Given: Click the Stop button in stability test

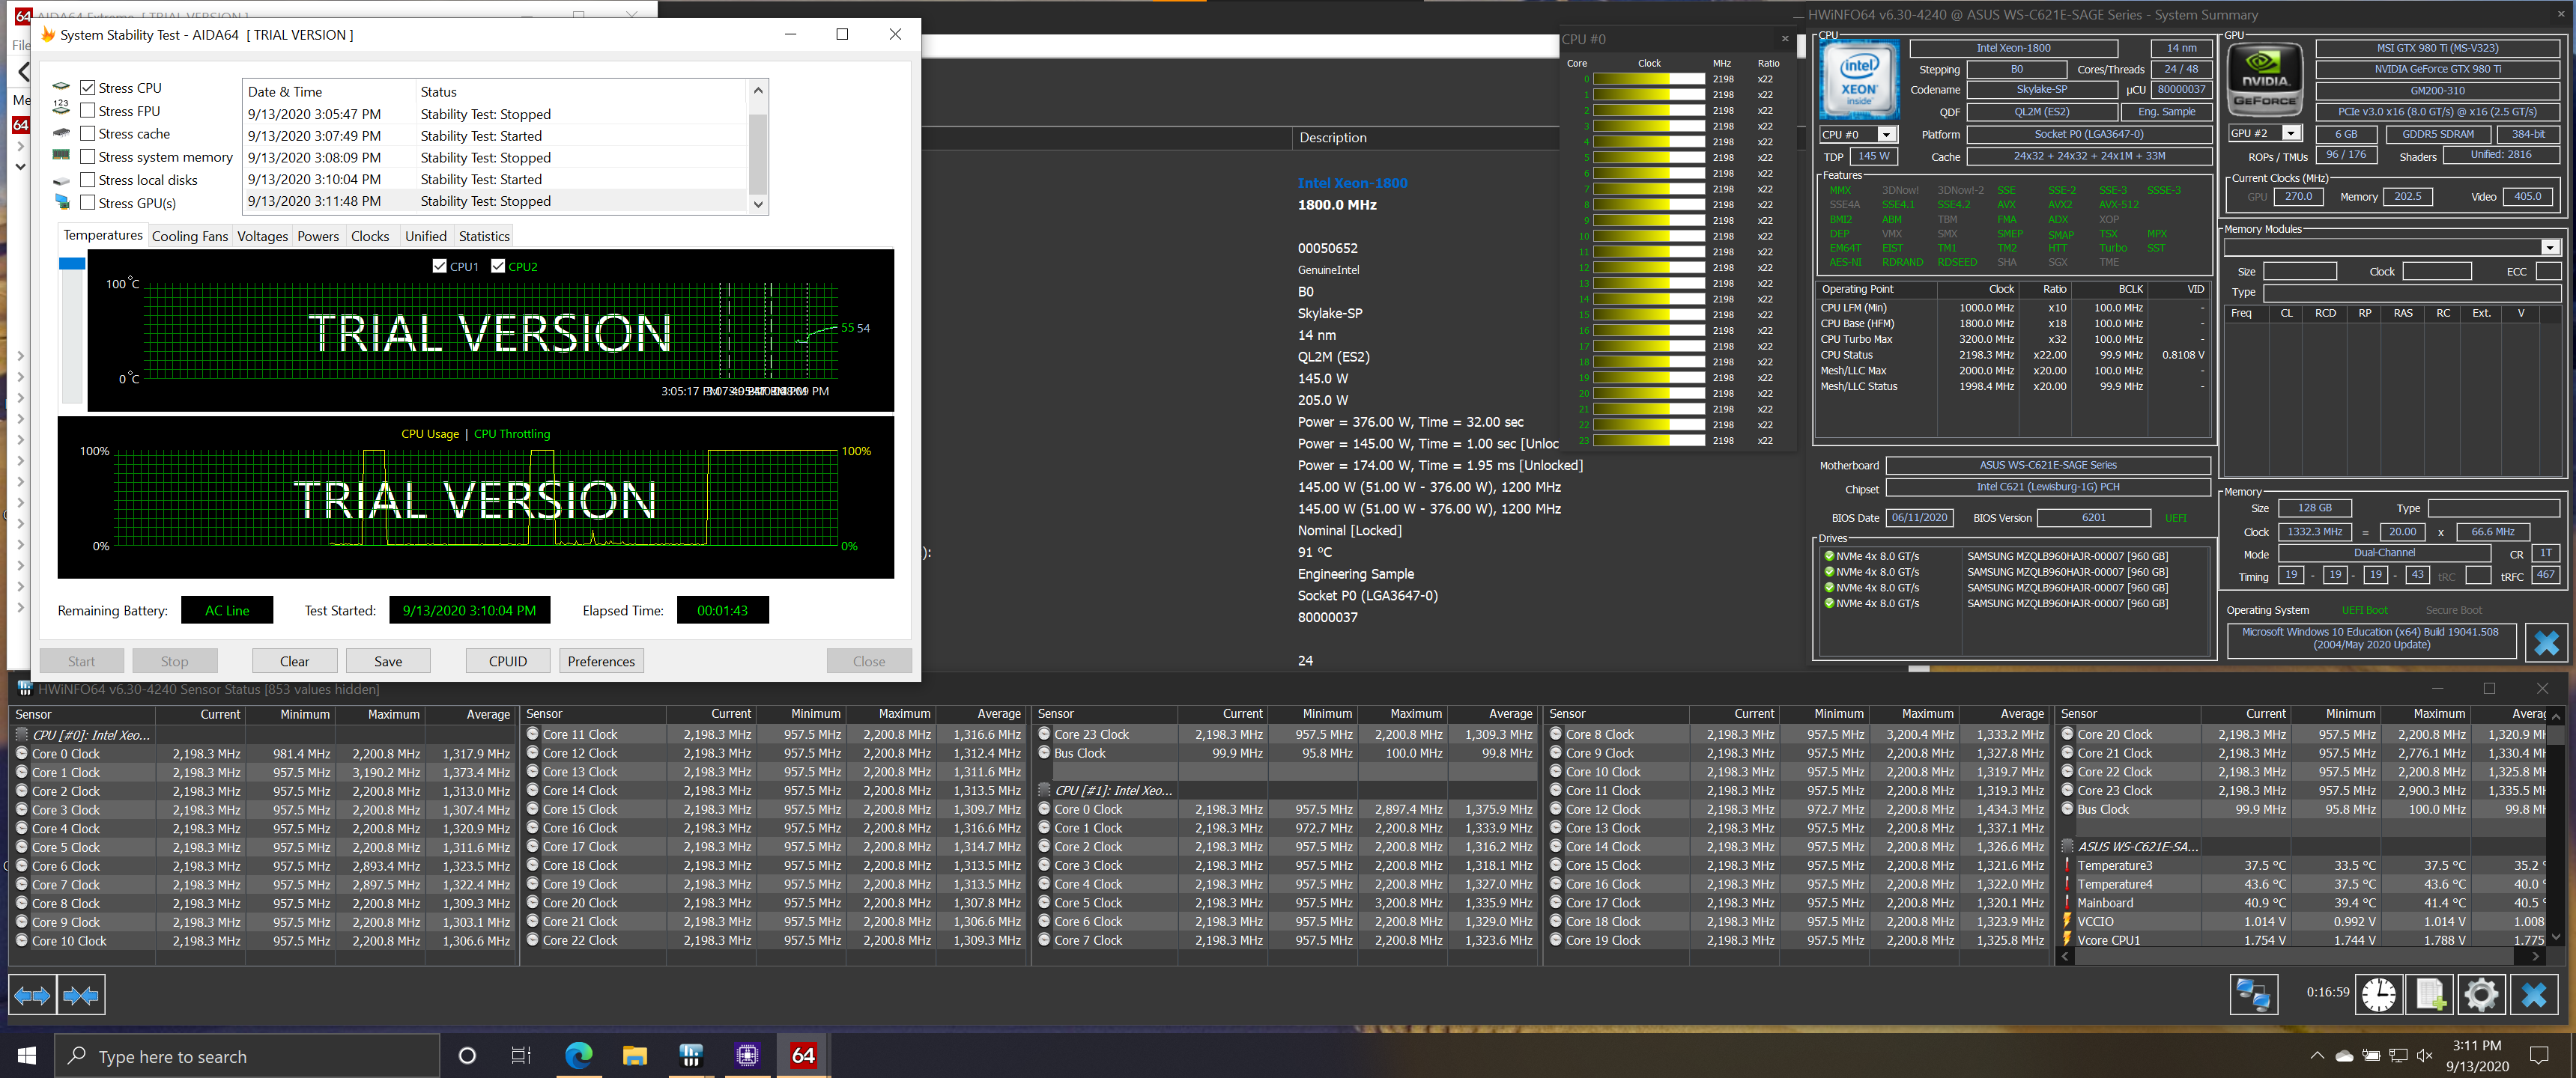Looking at the screenshot, I should point(174,661).
